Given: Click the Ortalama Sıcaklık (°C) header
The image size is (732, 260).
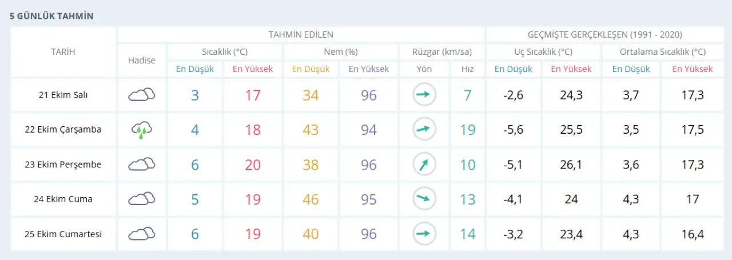Looking at the screenshot, I should tap(663, 52).
